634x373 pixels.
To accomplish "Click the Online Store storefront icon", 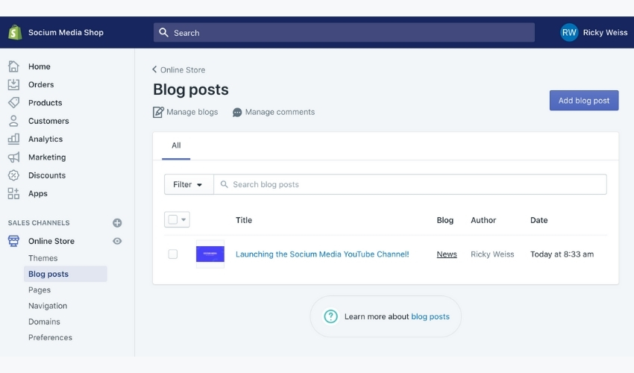I will (13, 241).
